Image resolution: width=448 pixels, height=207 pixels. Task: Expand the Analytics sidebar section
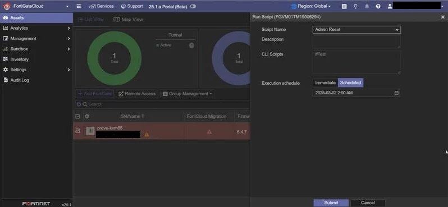click(36, 28)
